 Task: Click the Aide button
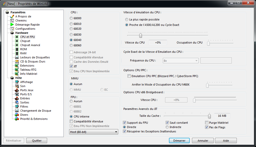coord(226,140)
